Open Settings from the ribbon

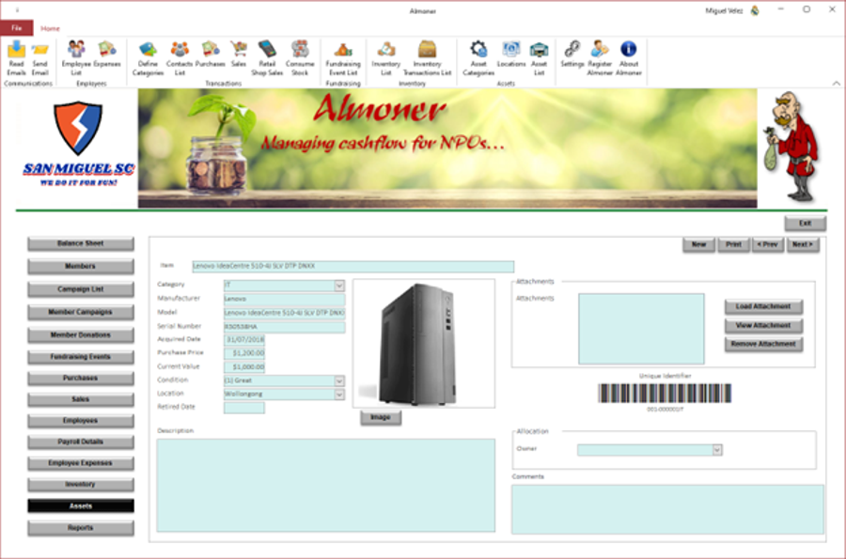pyautogui.click(x=572, y=54)
